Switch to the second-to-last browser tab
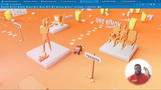 [x=109, y=1]
